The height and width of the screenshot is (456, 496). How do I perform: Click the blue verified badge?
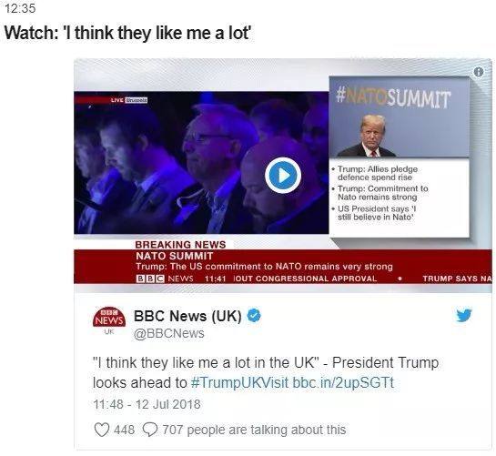pyautogui.click(x=254, y=316)
